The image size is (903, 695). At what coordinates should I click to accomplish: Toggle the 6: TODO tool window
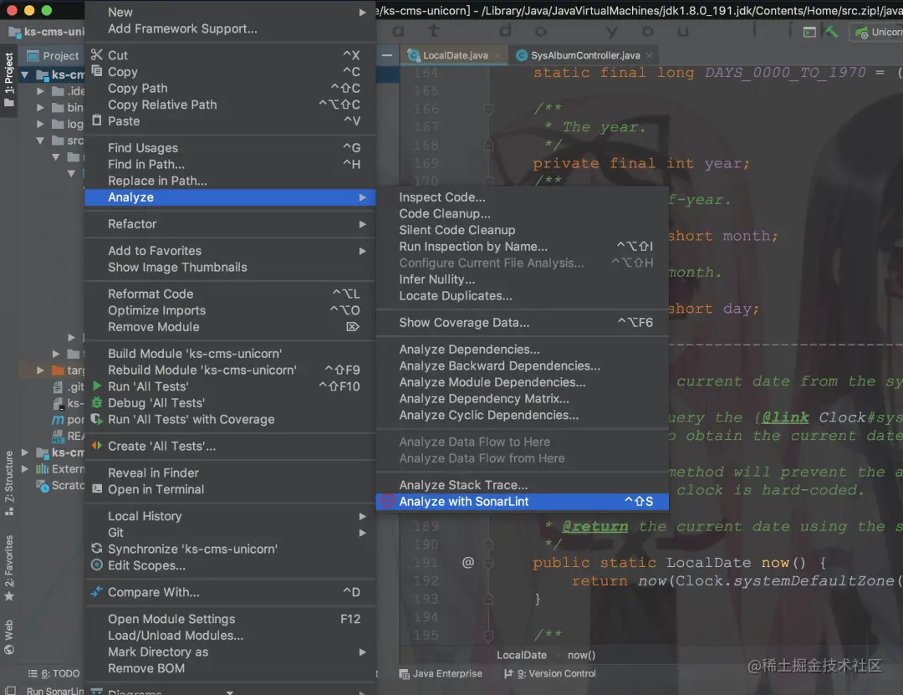click(x=54, y=673)
